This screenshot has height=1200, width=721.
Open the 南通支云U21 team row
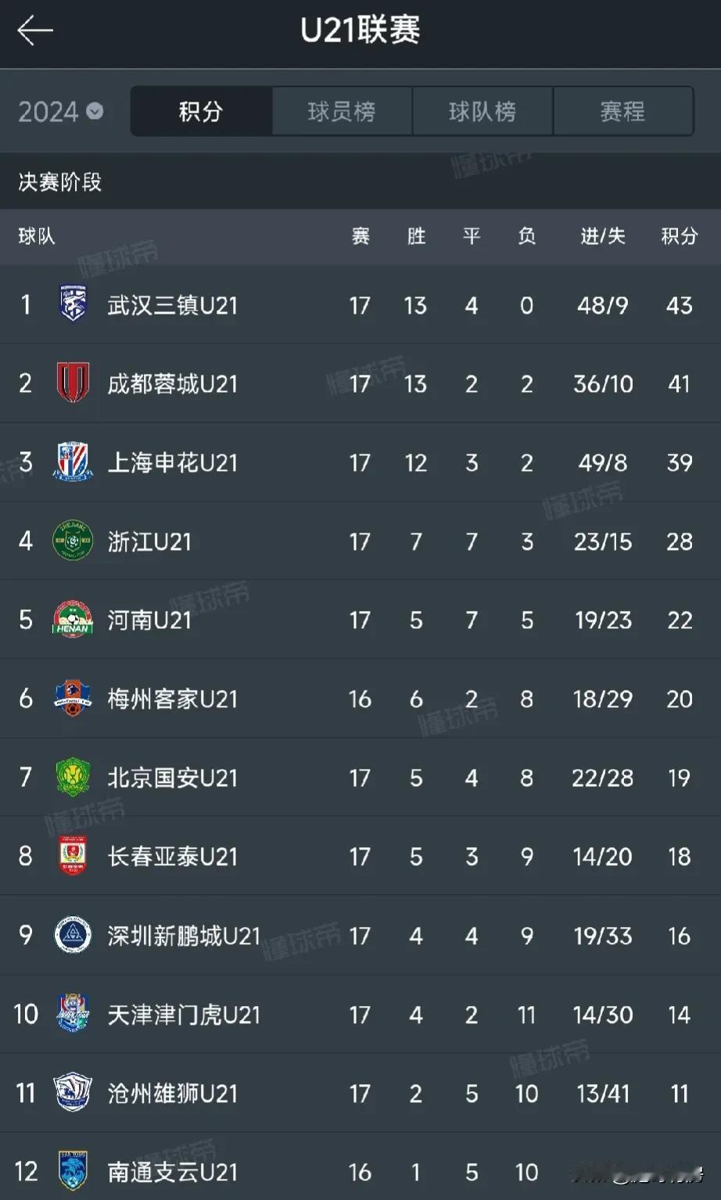(x=360, y=1172)
